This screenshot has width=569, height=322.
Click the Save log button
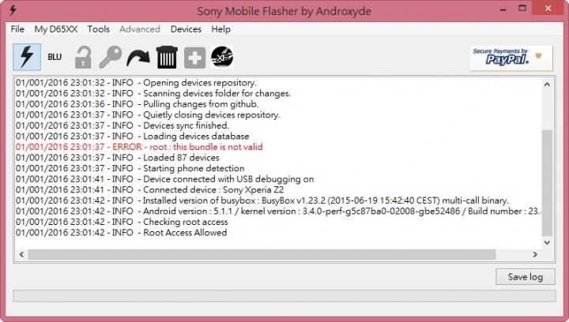[x=526, y=277]
